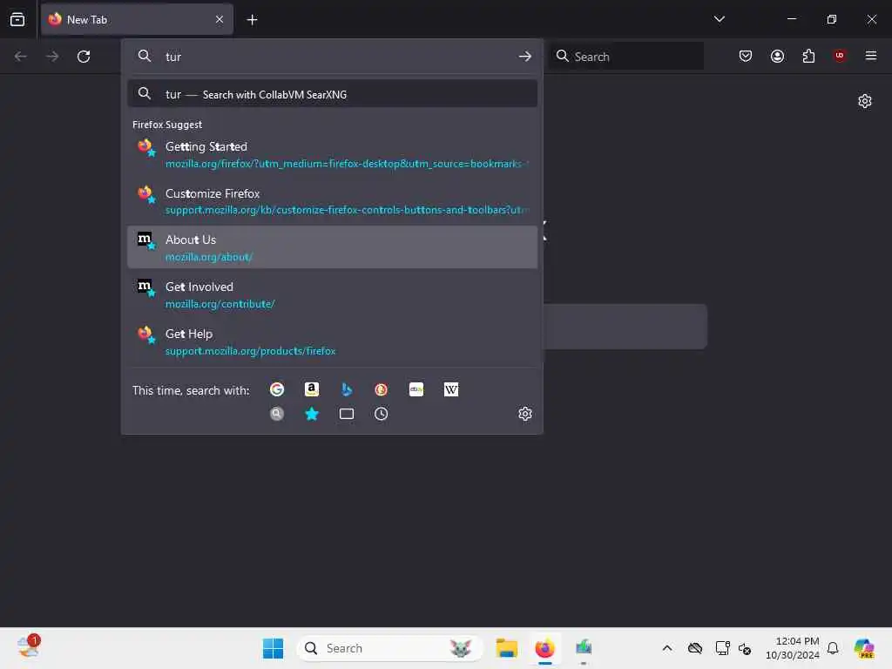The width and height of the screenshot is (892, 669).
Task: Search this time with CollabVM SearXNG
Action: [277, 414]
